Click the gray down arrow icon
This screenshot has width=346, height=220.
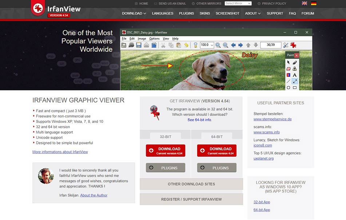256,45
